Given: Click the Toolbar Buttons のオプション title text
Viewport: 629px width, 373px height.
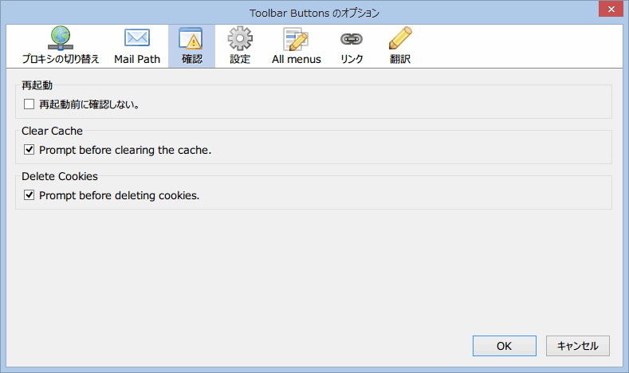Looking at the screenshot, I should point(314,13).
